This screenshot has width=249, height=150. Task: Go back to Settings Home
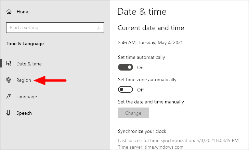[23, 12]
